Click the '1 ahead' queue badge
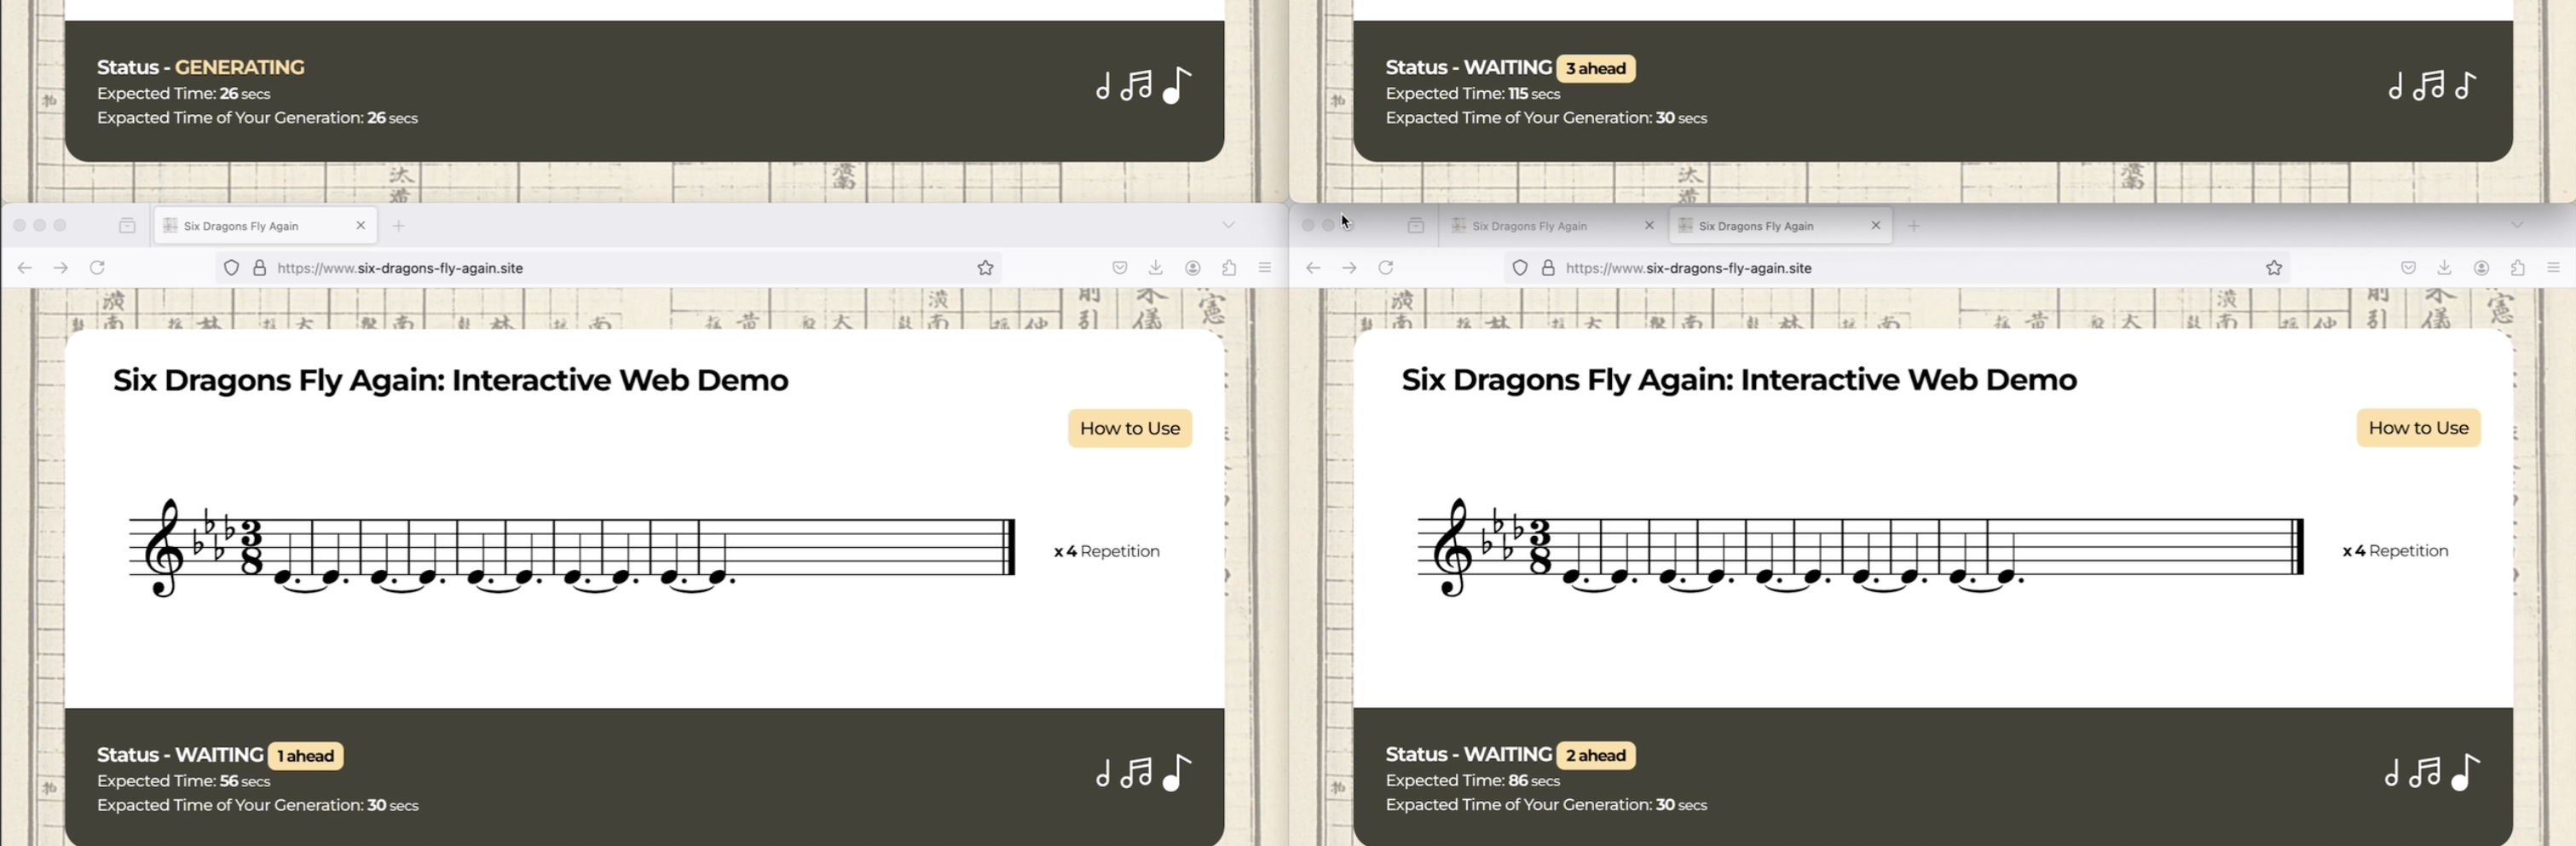The image size is (2576, 846). 306,756
